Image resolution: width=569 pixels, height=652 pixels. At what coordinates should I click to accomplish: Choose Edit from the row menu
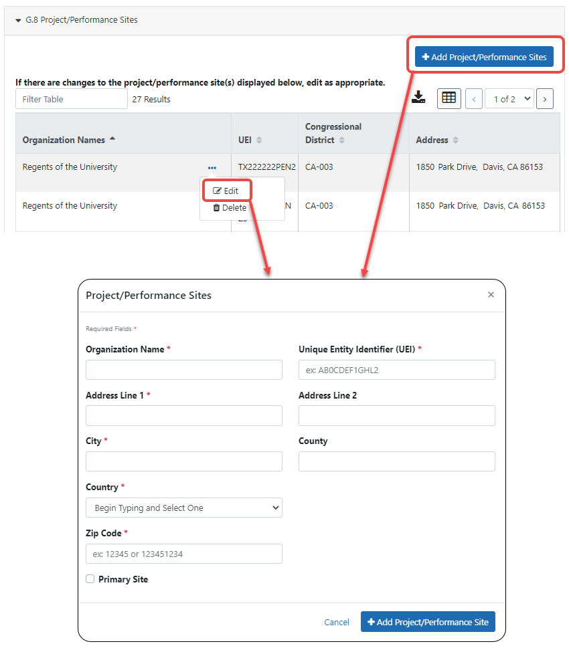coord(226,191)
